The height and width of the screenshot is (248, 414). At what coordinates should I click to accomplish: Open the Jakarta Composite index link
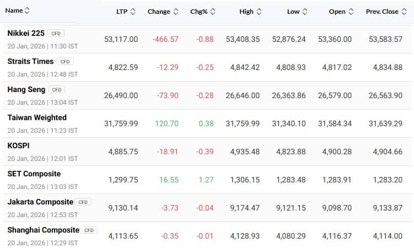pos(40,202)
